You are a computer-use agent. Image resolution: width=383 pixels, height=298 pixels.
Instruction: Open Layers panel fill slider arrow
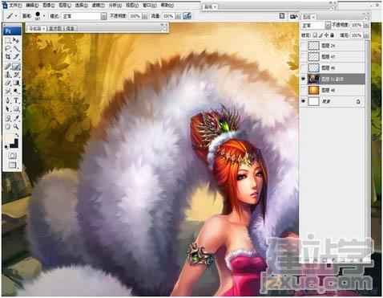click(366, 35)
